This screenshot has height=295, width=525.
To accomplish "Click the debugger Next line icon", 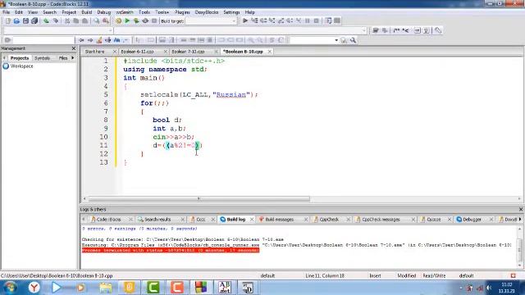I will coord(263,20).
